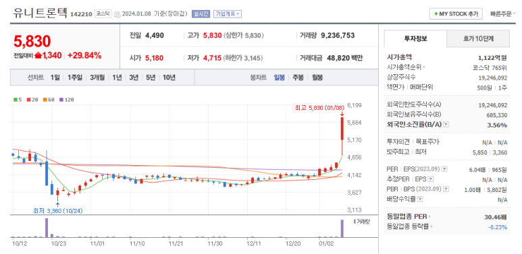
Task: Select the 일봉 candle chart
Action: tap(280, 77)
